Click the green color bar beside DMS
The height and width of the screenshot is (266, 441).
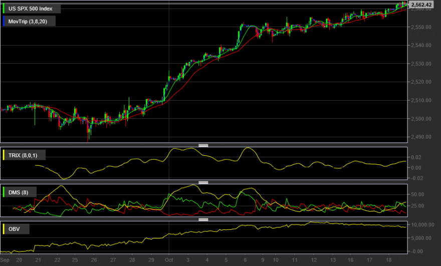[4, 192]
